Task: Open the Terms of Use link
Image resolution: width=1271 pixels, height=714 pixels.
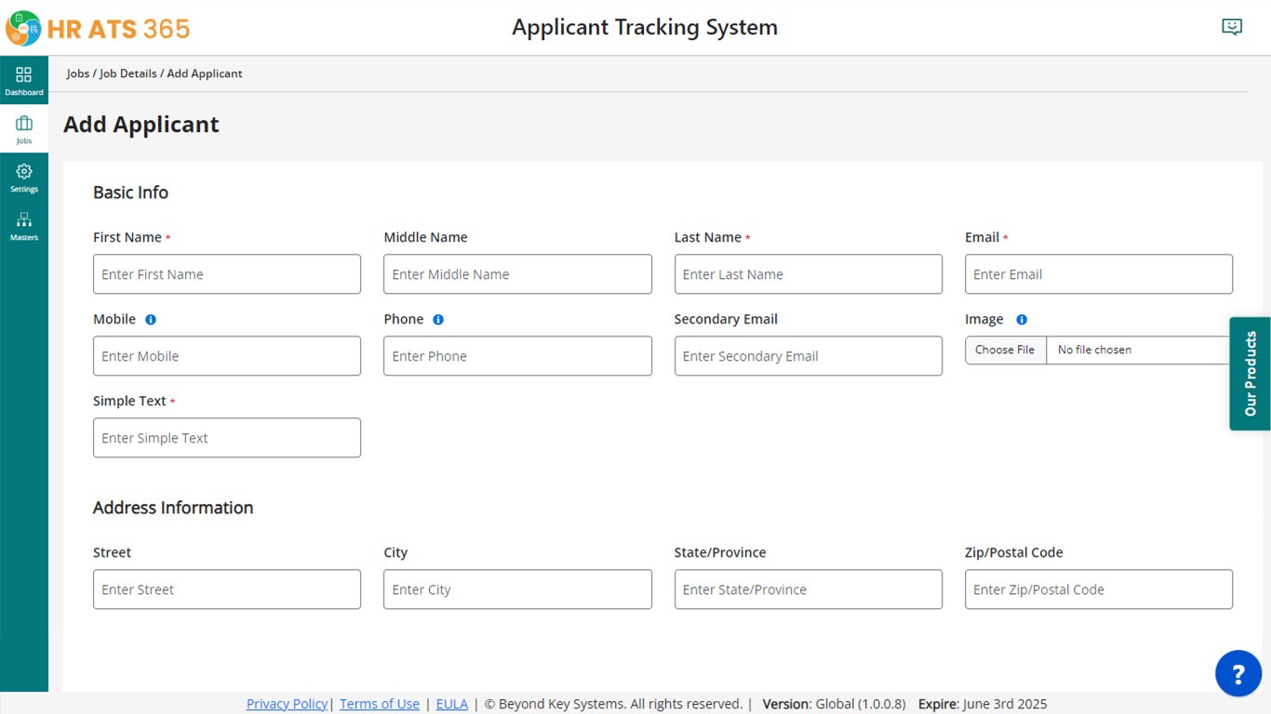Action: pyautogui.click(x=379, y=704)
